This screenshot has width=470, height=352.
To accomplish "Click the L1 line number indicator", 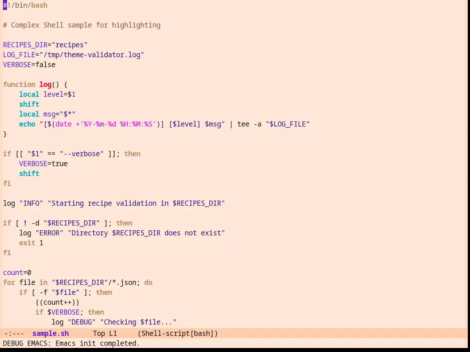I will coord(113,333).
